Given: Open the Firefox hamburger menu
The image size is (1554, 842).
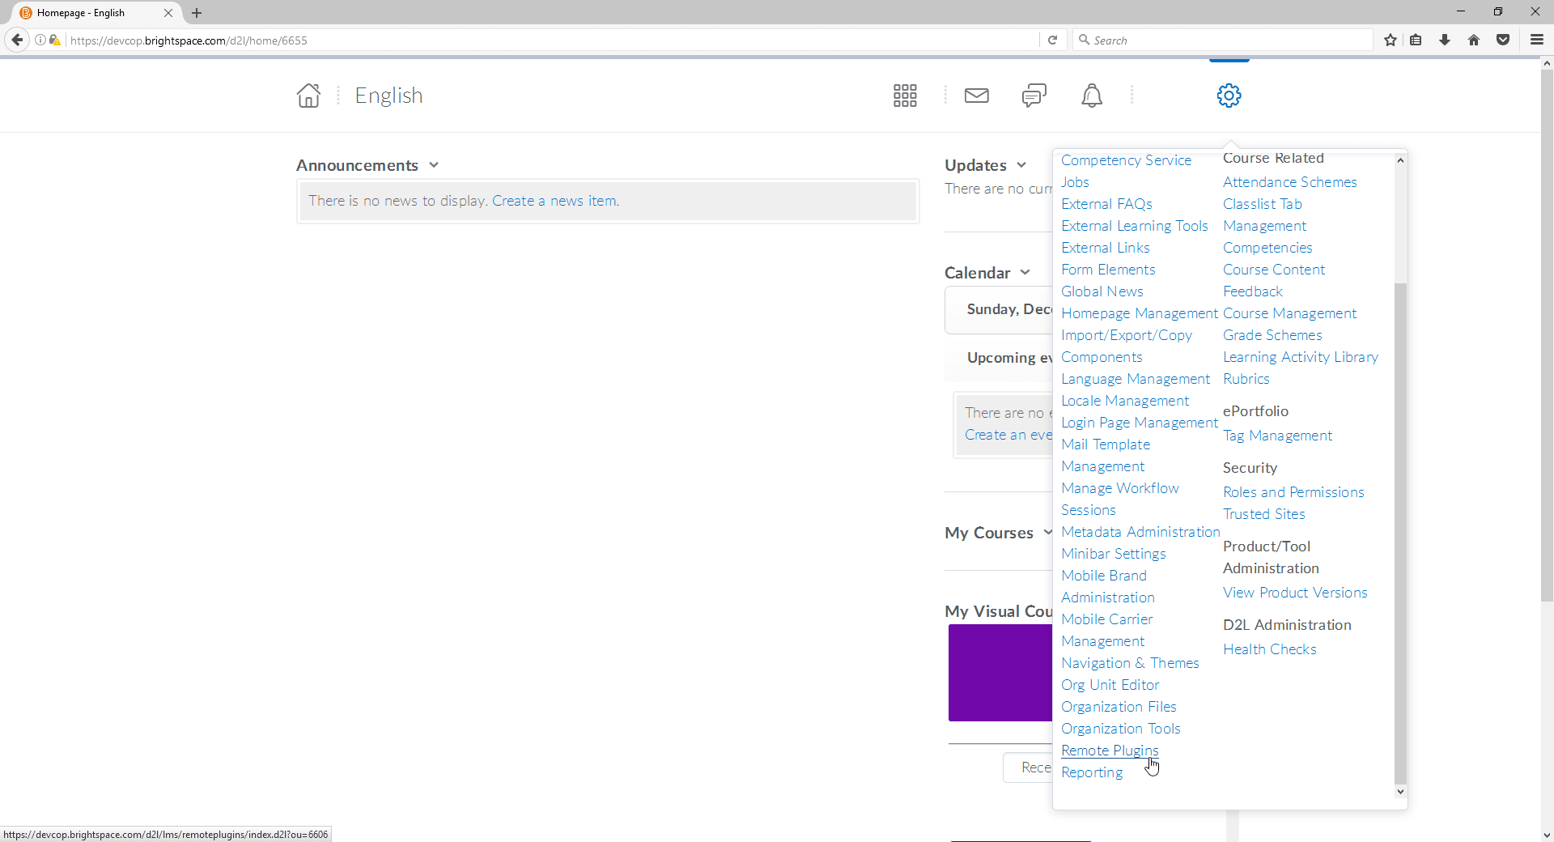Looking at the screenshot, I should coord(1536,40).
